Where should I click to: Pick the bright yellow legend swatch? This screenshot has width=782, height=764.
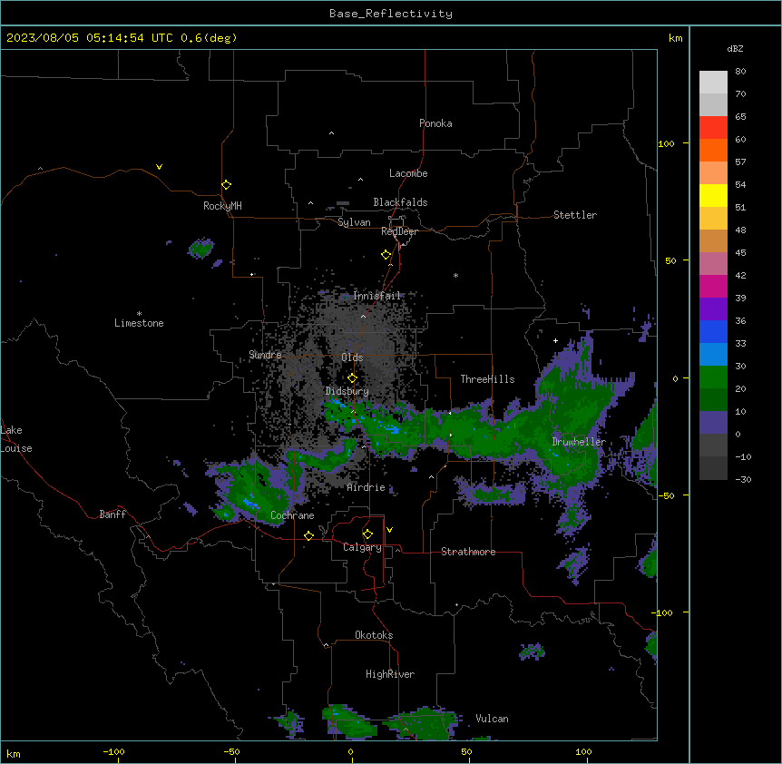713,195
